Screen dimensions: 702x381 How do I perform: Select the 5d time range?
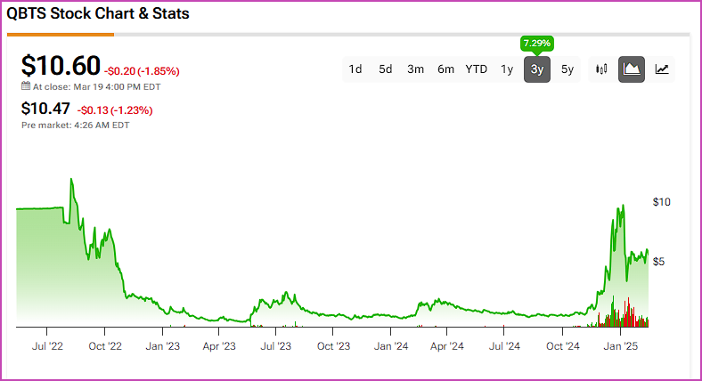(385, 69)
